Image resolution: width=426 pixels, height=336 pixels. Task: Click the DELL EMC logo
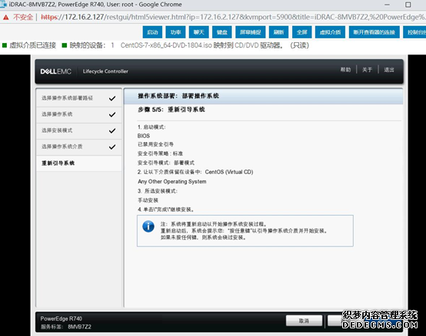pyautogui.click(x=55, y=71)
